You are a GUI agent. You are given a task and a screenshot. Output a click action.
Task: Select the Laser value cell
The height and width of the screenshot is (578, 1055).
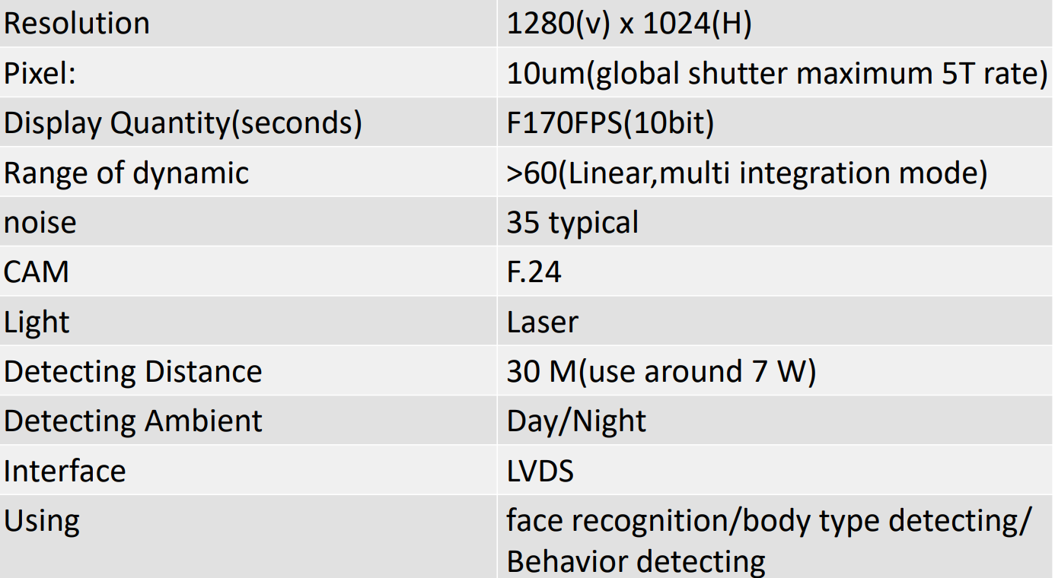click(776, 321)
